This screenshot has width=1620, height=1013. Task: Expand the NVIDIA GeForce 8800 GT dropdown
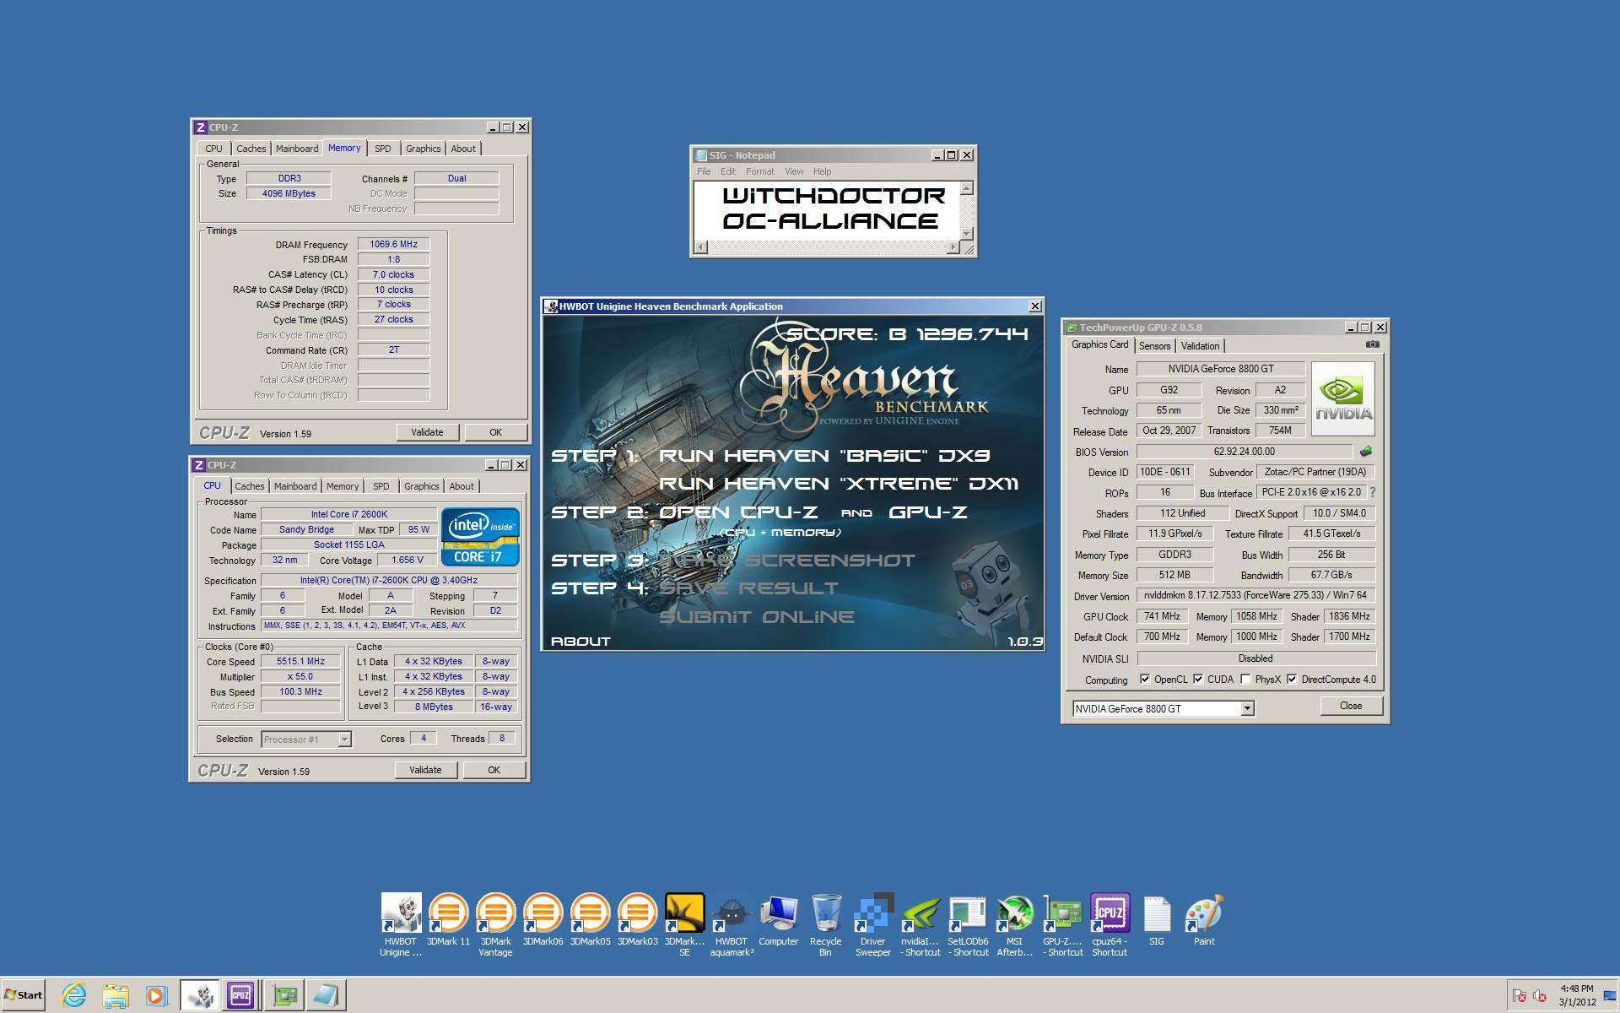[1247, 709]
